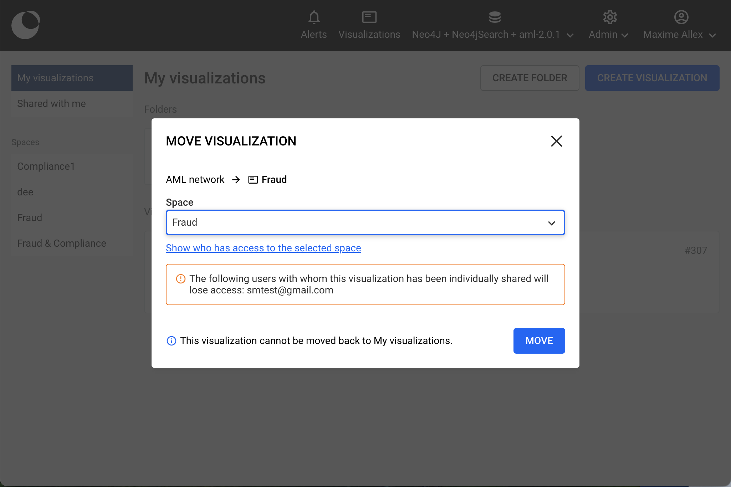Click the database source icon
The image size is (731, 487).
click(495, 17)
